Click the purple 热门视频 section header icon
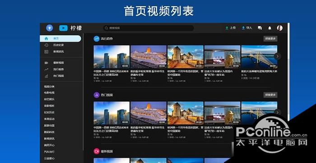The width and height of the screenshot is (316, 163). click(x=97, y=95)
